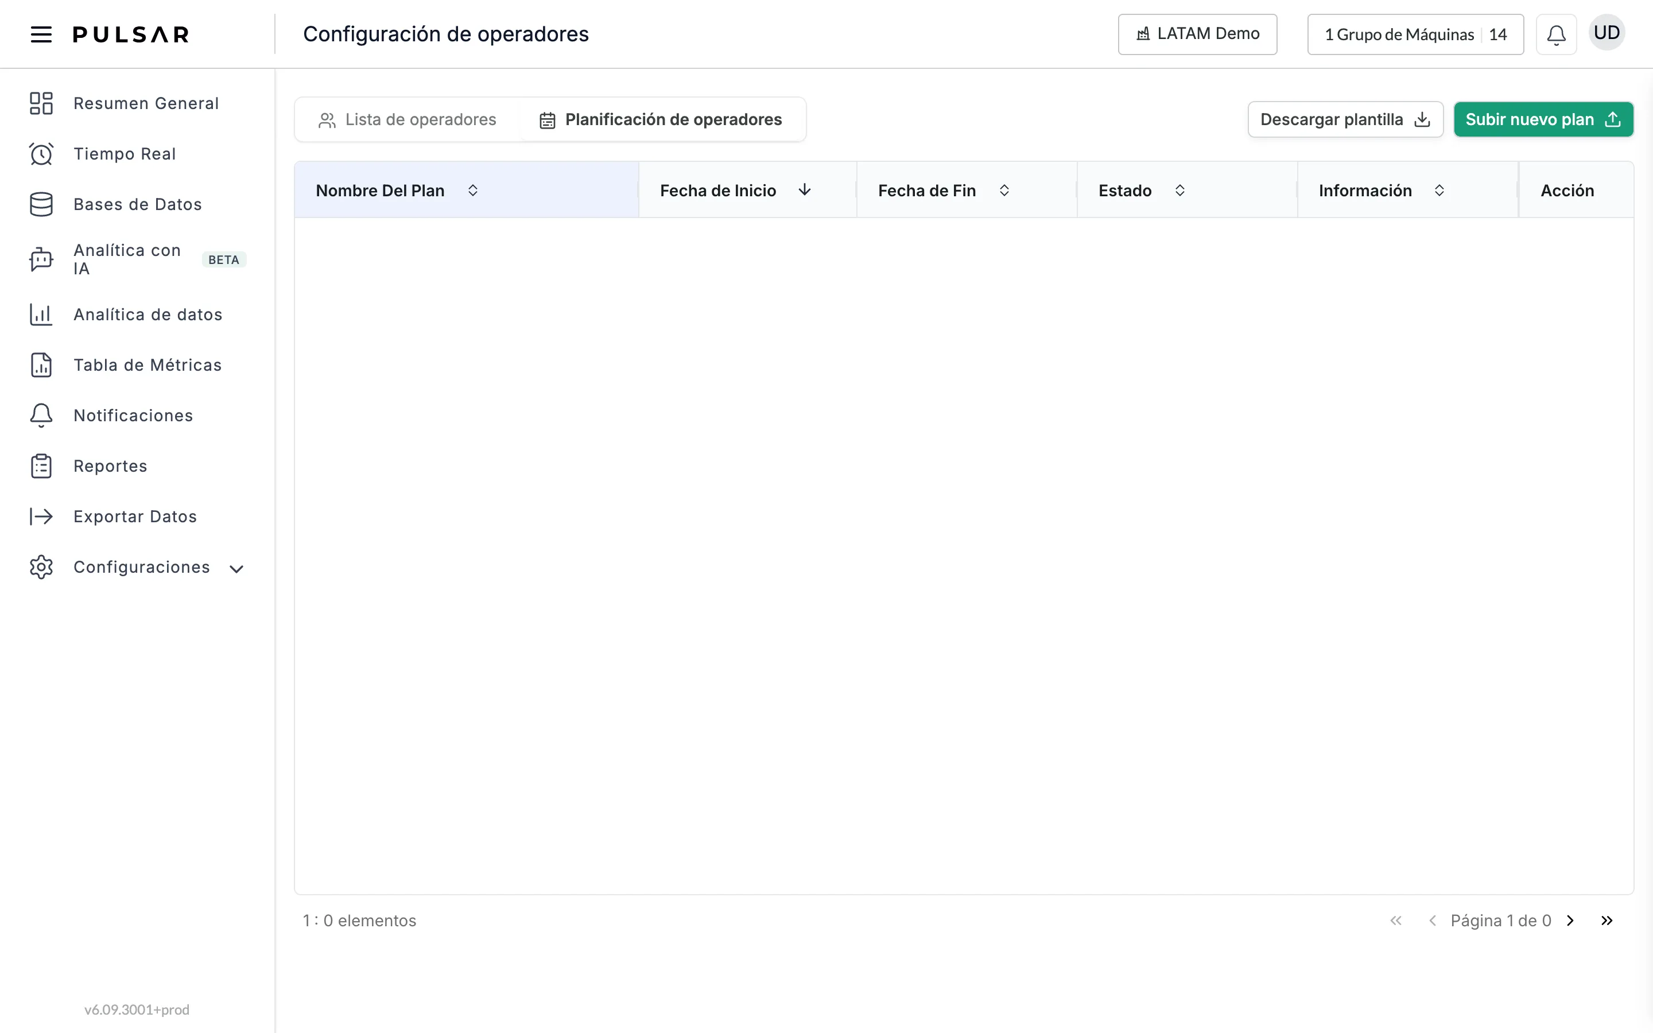This screenshot has width=1653, height=1033.
Task: Click the Resumen General grid icon
Action: (41, 103)
